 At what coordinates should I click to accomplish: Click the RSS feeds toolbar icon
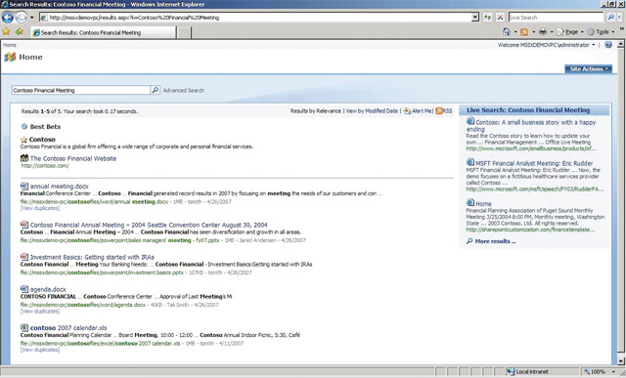point(524,32)
